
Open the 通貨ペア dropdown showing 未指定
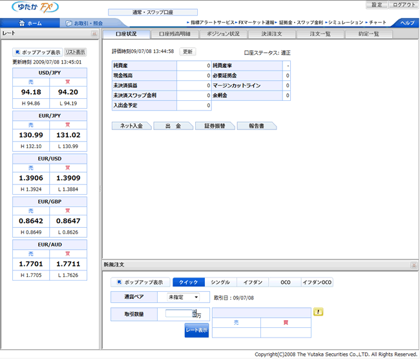[184, 297]
